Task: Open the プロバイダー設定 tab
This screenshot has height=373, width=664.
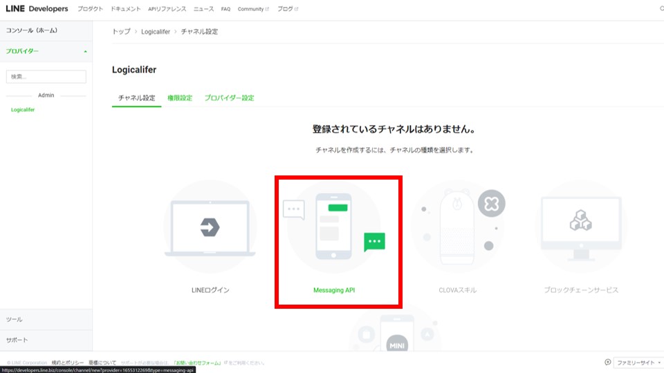Action: click(x=229, y=98)
